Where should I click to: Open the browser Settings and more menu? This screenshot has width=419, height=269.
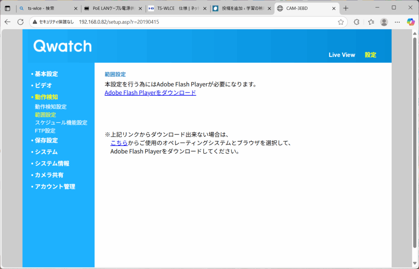pyautogui.click(x=397, y=22)
